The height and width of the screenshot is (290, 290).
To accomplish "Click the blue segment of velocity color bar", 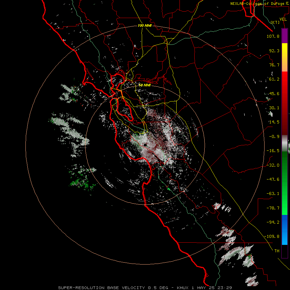I will point(285,230).
